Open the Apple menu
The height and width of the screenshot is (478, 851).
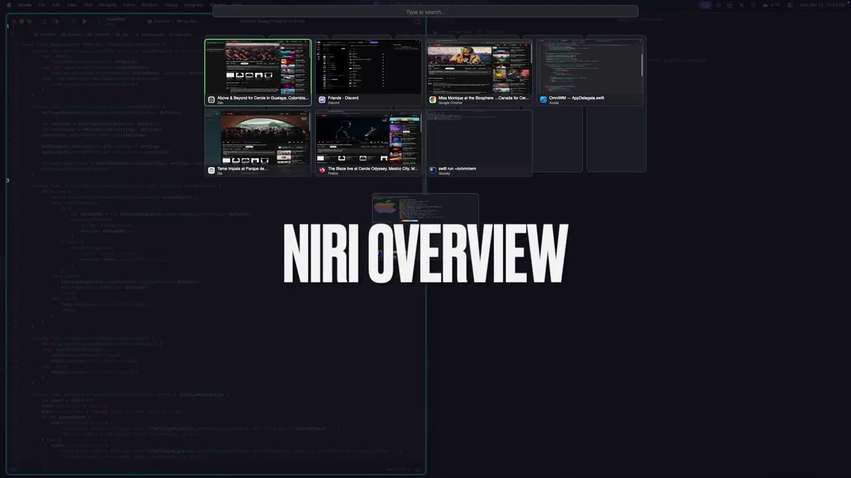click(9, 5)
